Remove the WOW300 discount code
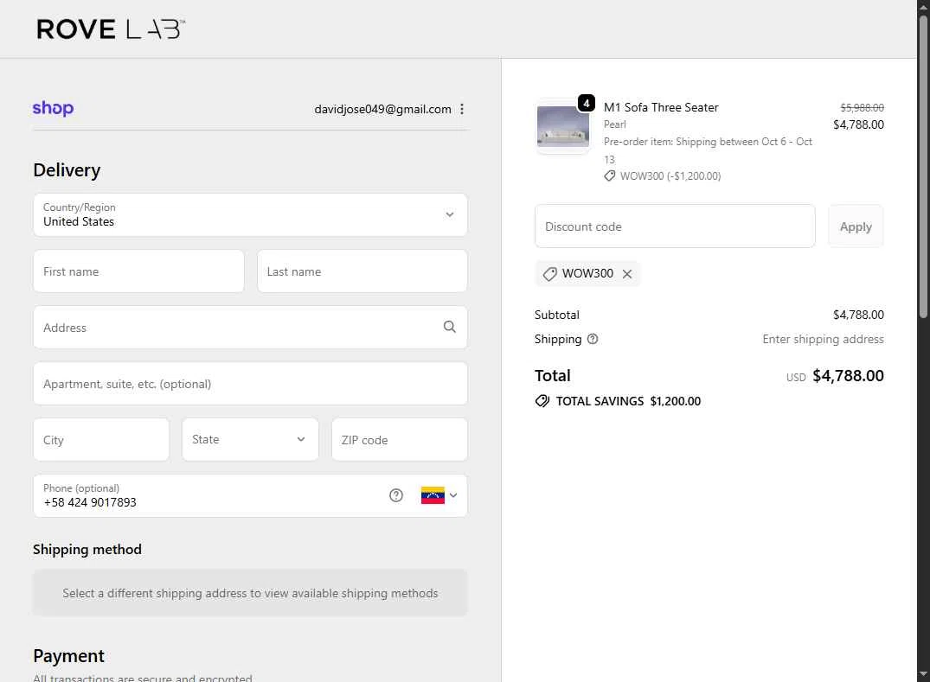Screen dimensions: 930x682 pyautogui.click(x=627, y=274)
